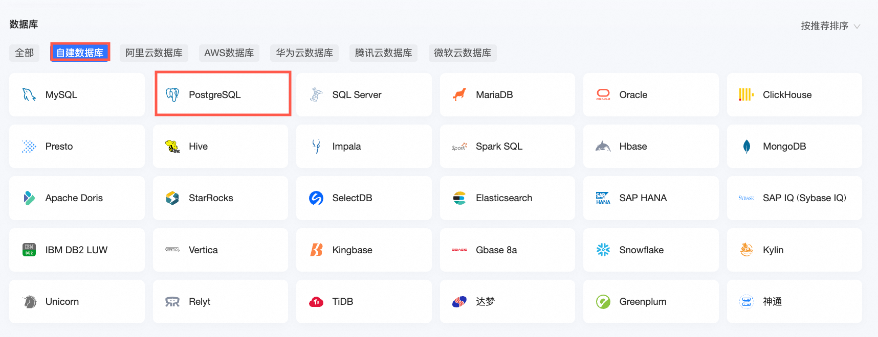
Task: Click the Hive bee icon
Action: tap(172, 147)
